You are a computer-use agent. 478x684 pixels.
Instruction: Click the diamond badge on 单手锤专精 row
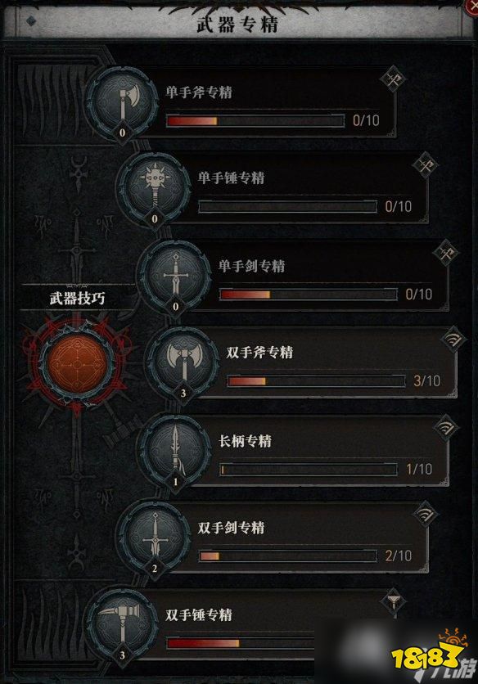click(x=425, y=165)
